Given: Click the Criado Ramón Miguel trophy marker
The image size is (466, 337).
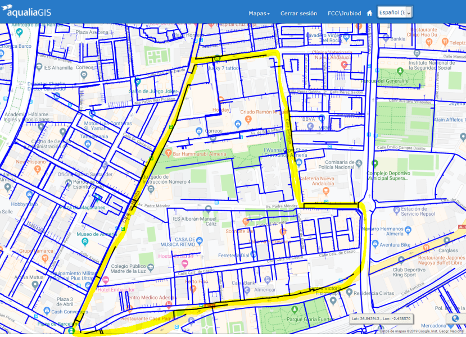Looking at the screenshot, I should 248,120.
